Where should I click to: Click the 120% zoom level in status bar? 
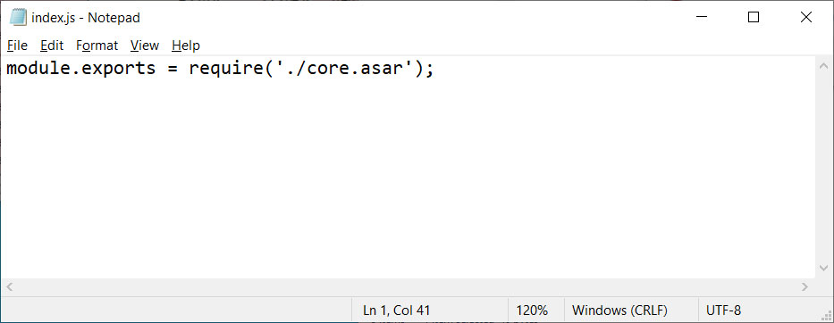[531, 311]
